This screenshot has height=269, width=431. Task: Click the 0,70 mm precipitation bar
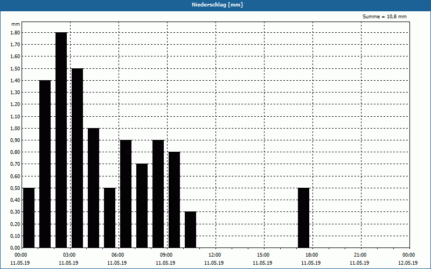[x=142, y=206]
